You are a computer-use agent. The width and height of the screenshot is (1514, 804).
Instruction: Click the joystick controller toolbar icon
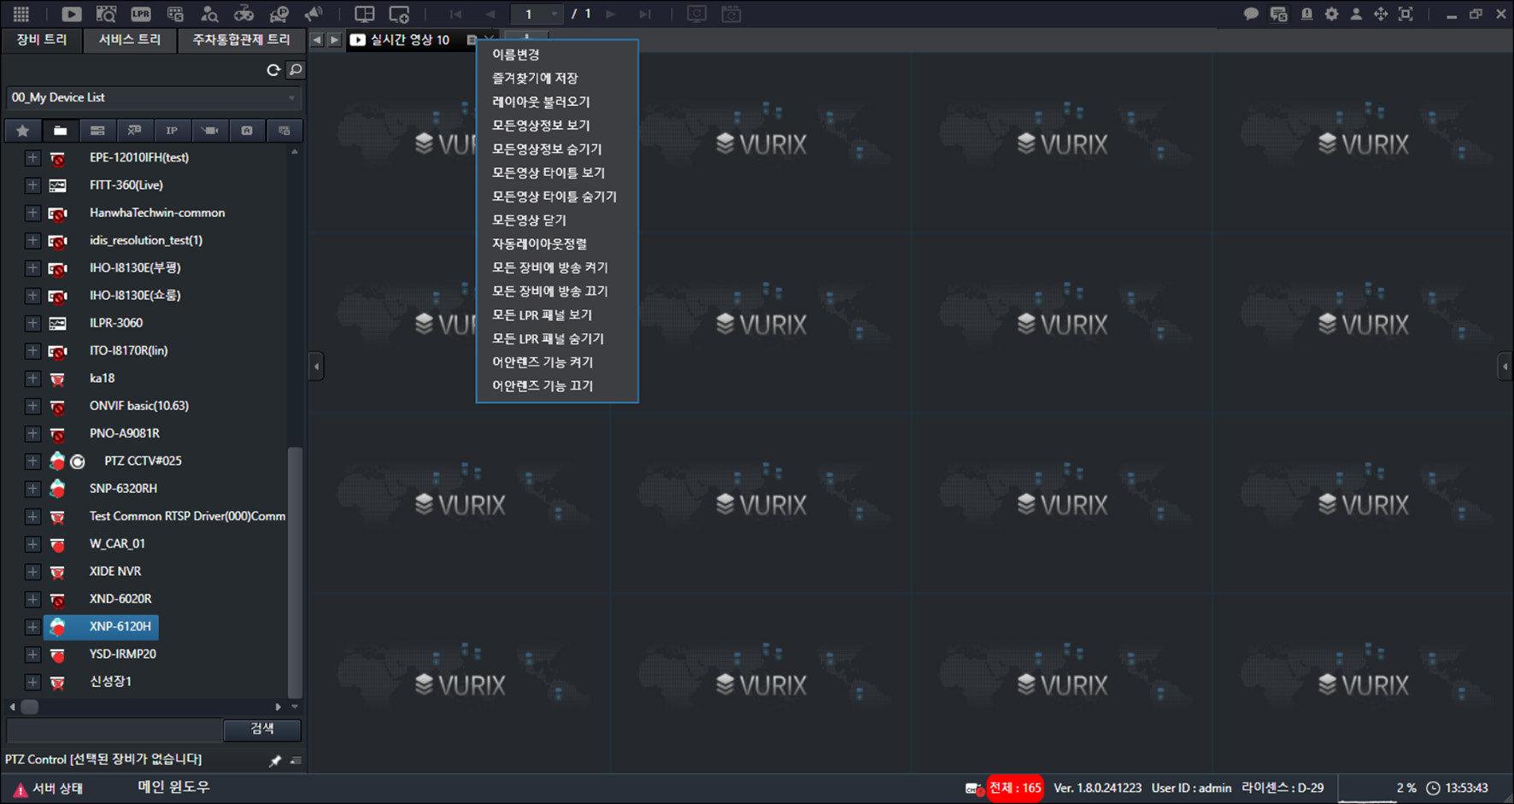point(244,14)
